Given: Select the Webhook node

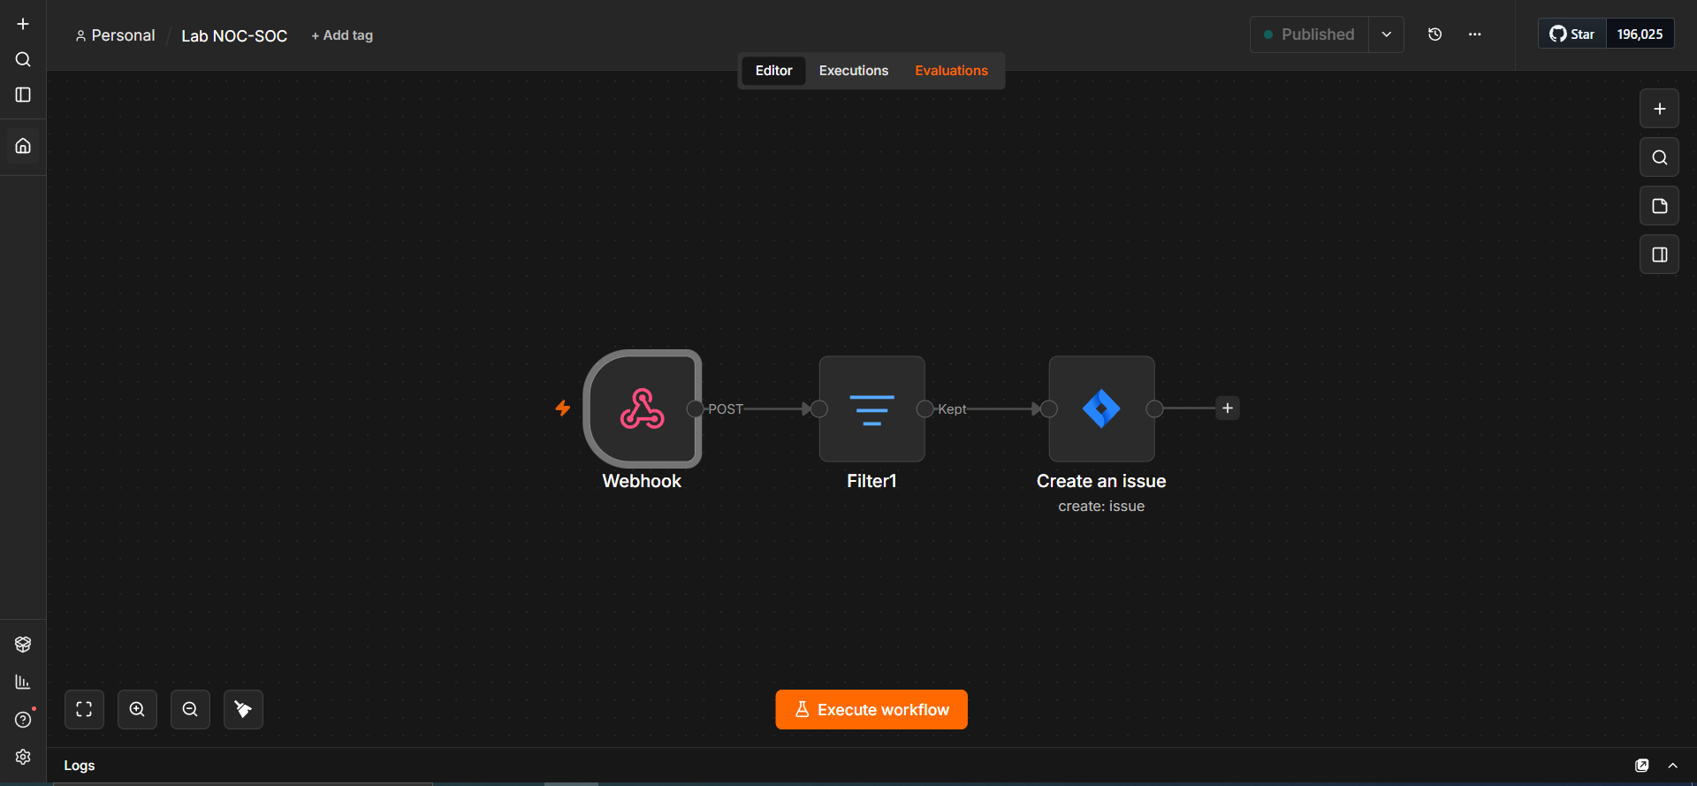Looking at the screenshot, I should point(643,408).
